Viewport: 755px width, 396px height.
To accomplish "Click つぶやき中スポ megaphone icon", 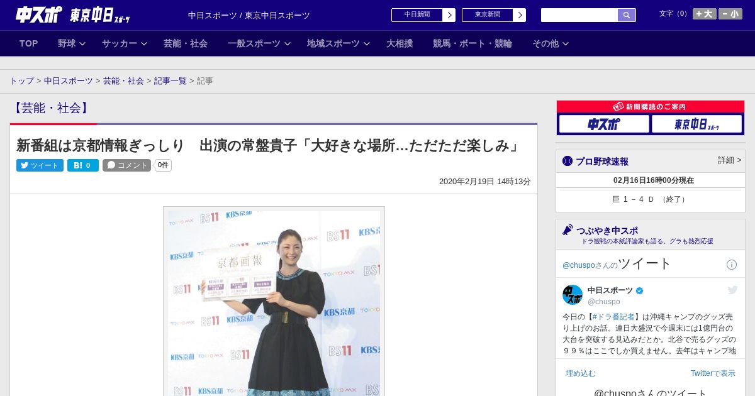I will tap(568, 230).
